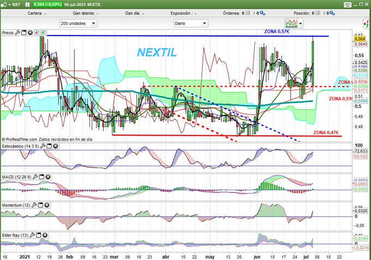This screenshot has height=260, width=371.
Task: Expand the arrow next to indicators icon
Action: click(x=301, y=23)
